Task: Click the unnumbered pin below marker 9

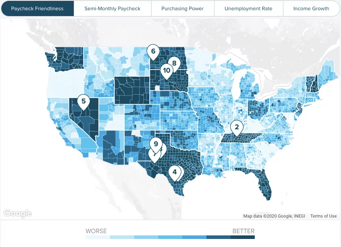Action: 154,156
